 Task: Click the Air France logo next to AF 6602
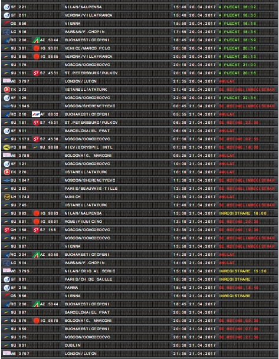click(x=36, y=114)
